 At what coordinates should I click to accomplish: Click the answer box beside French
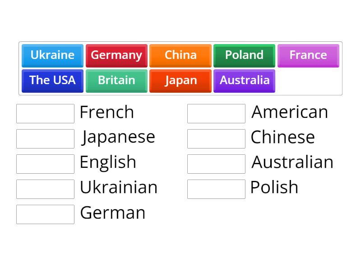pos(45,113)
